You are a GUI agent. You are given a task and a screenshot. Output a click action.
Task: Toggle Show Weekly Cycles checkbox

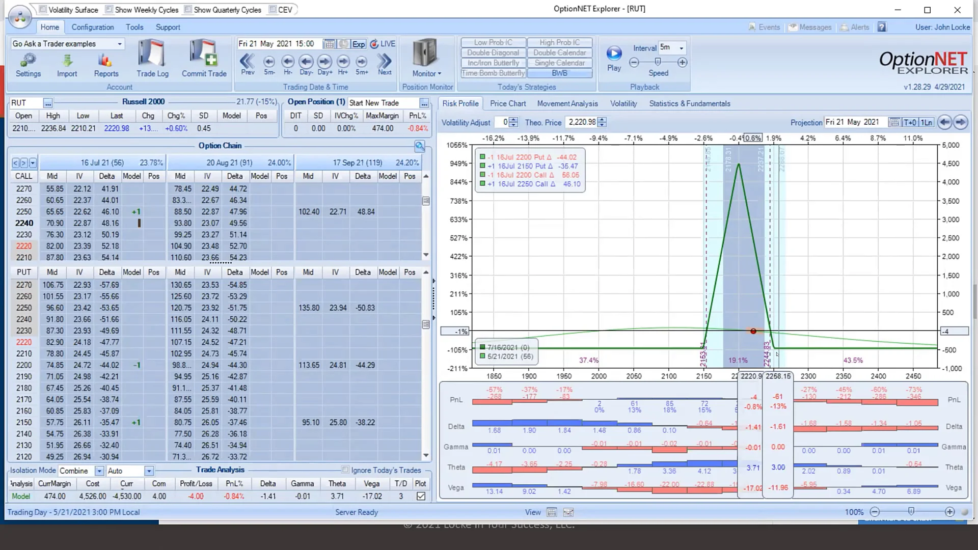tap(109, 10)
